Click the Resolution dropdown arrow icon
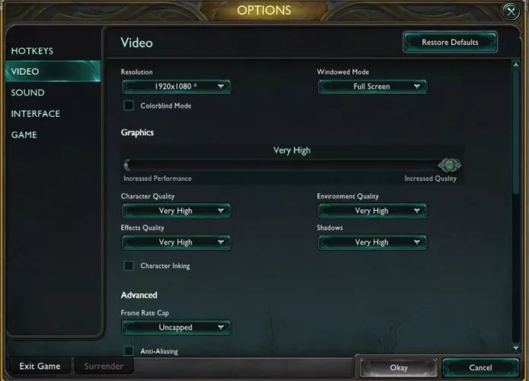529x381 pixels. click(220, 86)
